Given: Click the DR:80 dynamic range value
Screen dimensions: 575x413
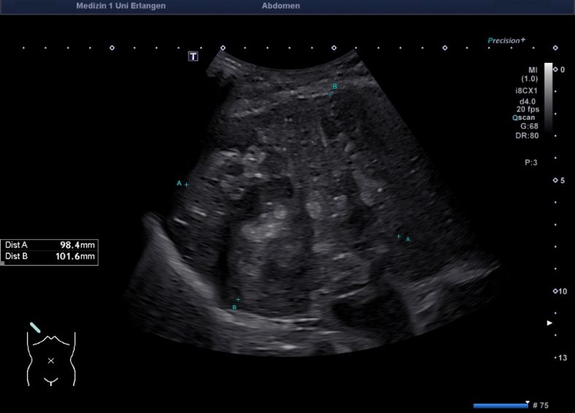Looking at the screenshot, I should coord(528,135).
